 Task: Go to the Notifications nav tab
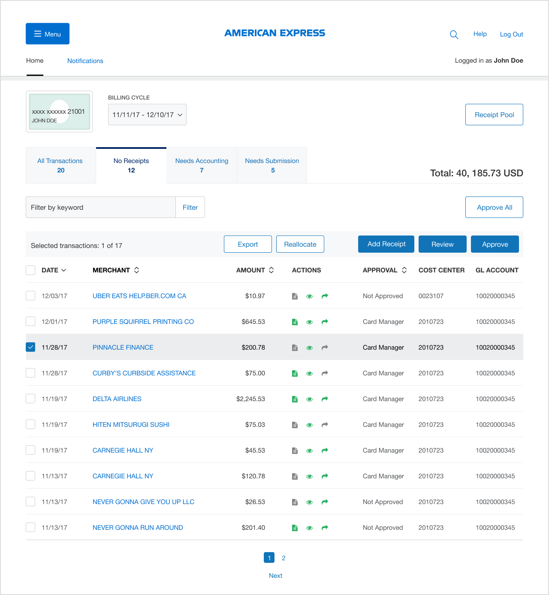click(x=85, y=61)
